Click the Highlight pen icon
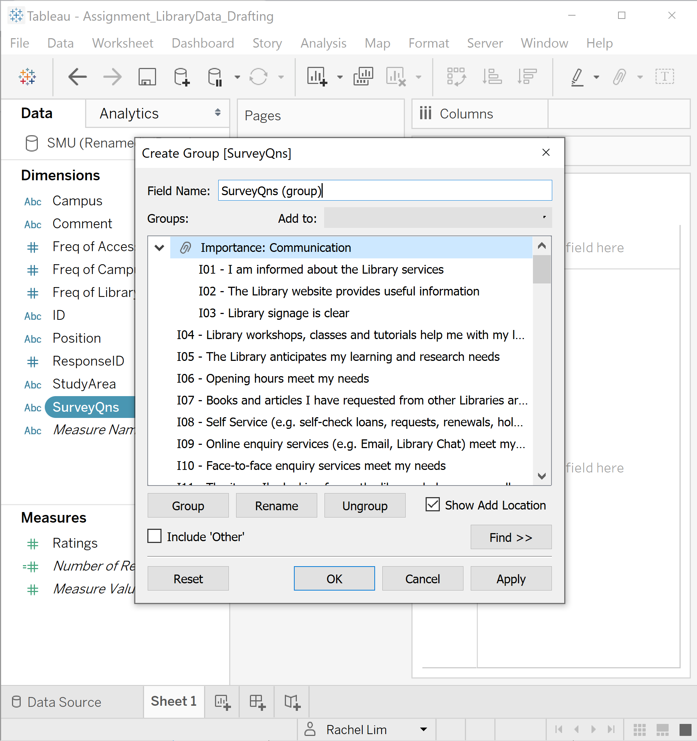The image size is (697, 741). (577, 77)
